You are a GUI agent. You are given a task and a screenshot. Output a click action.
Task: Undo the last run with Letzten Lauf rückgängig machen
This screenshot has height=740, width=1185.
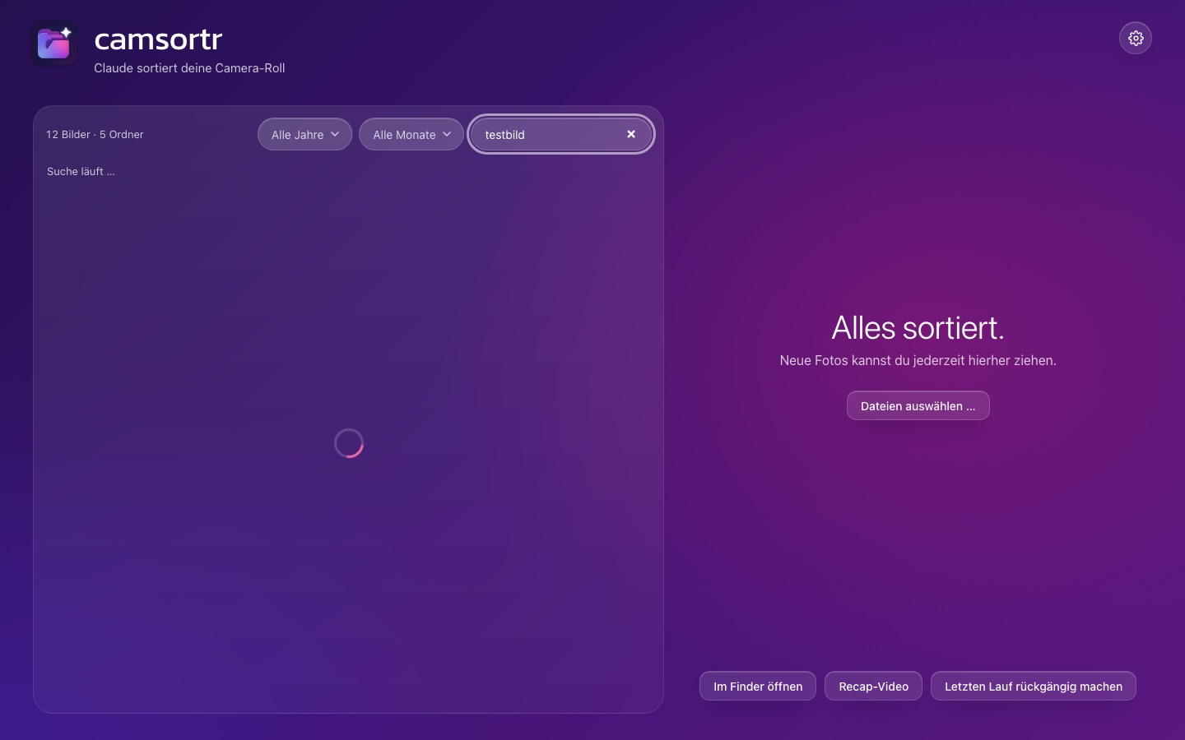pos(1033,687)
